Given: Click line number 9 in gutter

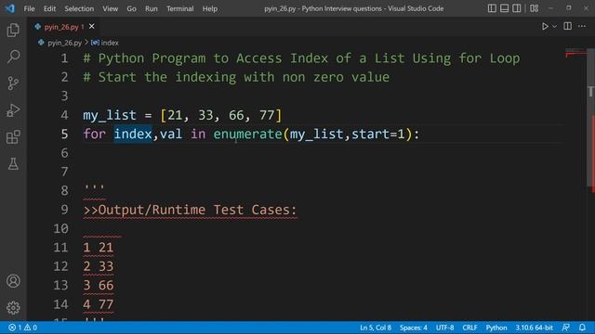Looking at the screenshot, I should point(64,210).
